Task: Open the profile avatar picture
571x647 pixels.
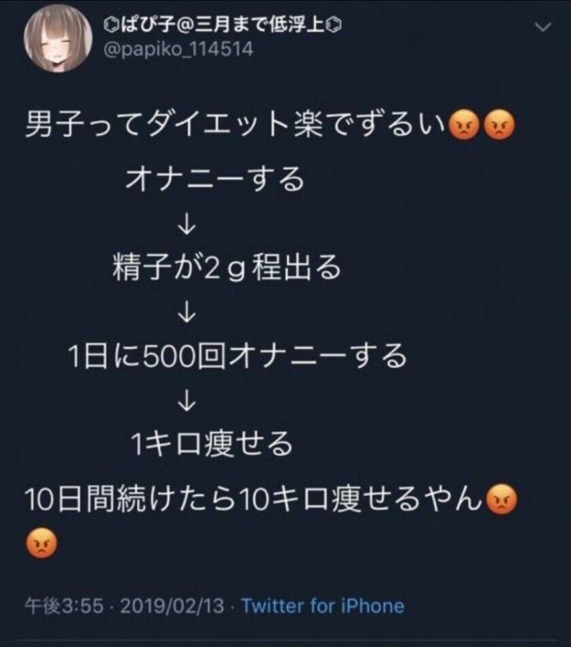Action: 58,38
